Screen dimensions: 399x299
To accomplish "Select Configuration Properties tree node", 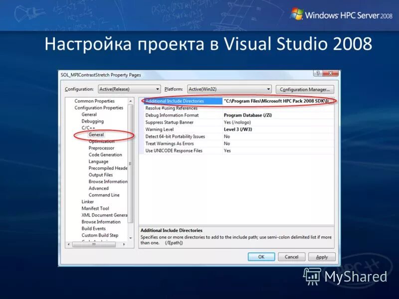I will coord(99,108).
